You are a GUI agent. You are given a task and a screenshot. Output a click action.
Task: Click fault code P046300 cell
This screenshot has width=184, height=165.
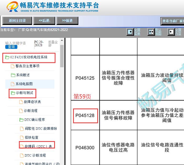click(85, 148)
